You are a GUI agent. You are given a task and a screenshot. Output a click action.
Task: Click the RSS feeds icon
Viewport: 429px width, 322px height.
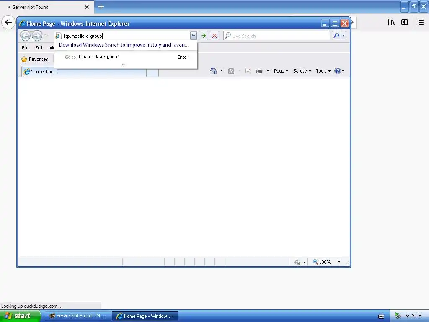(x=231, y=71)
